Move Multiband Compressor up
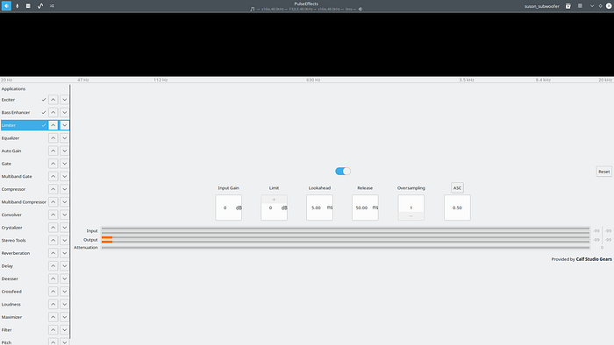The width and height of the screenshot is (614, 345). [x=54, y=202]
